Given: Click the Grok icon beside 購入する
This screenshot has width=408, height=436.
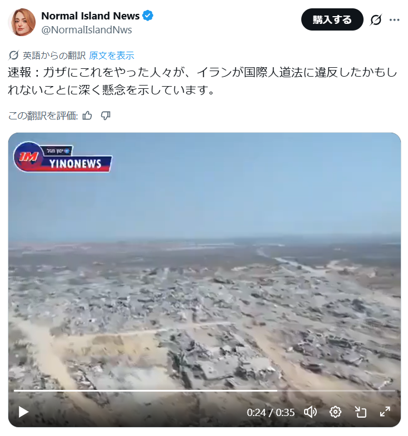Looking at the screenshot, I should coord(376,20).
